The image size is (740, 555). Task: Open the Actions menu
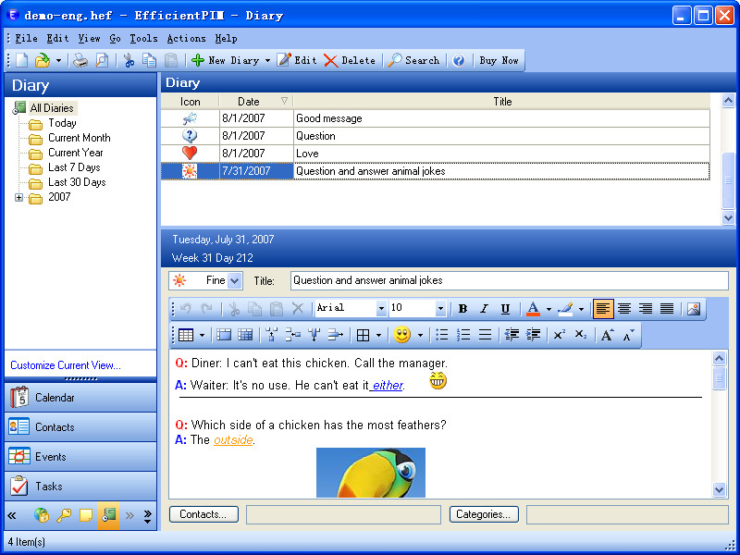pos(187,38)
